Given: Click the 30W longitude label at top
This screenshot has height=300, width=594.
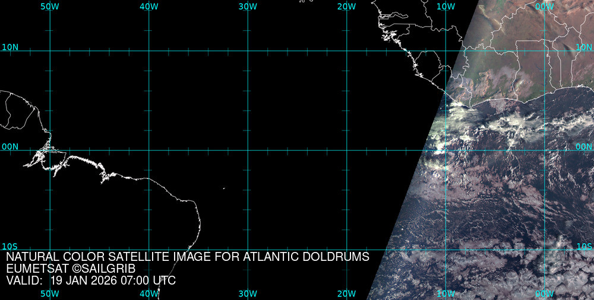Looking at the screenshot, I should pyautogui.click(x=248, y=6).
